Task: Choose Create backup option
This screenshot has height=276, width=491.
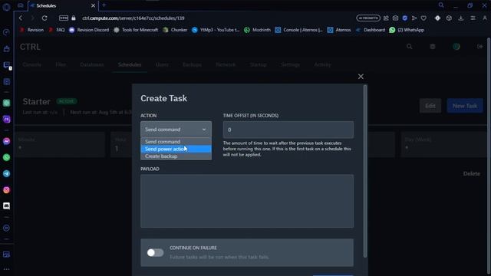Action: (176, 156)
